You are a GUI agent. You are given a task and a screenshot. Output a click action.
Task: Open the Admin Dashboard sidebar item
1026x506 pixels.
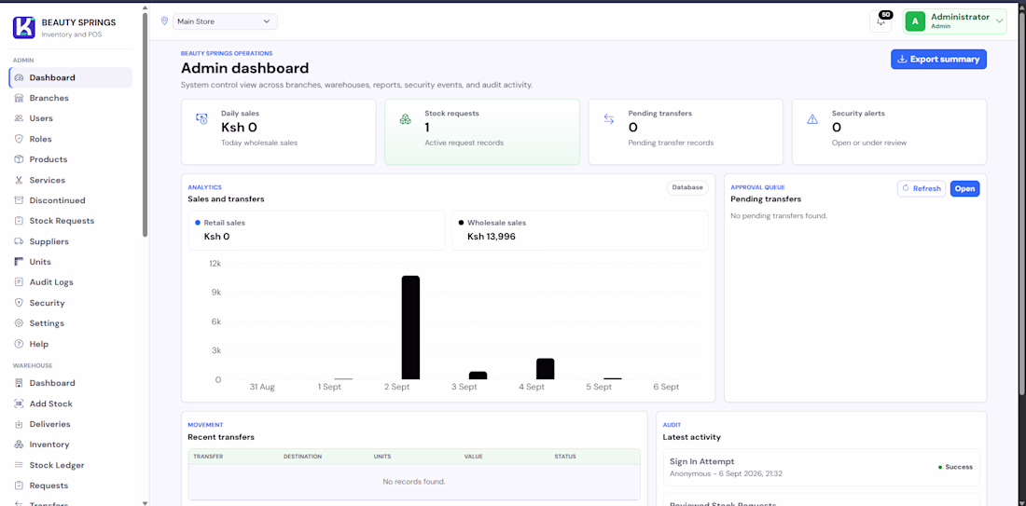[x=71, y=77]
